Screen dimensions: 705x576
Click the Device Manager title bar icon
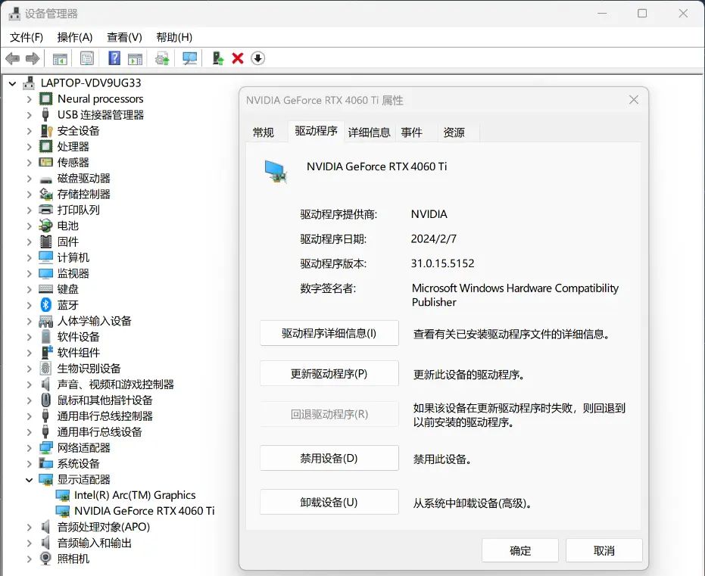coord(14,14)
